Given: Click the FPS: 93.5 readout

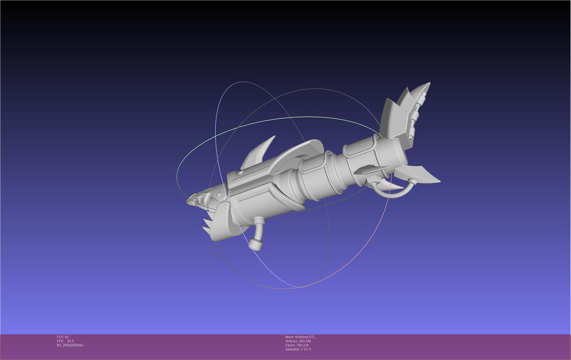Looking at the screenshot, I should 65,341.
